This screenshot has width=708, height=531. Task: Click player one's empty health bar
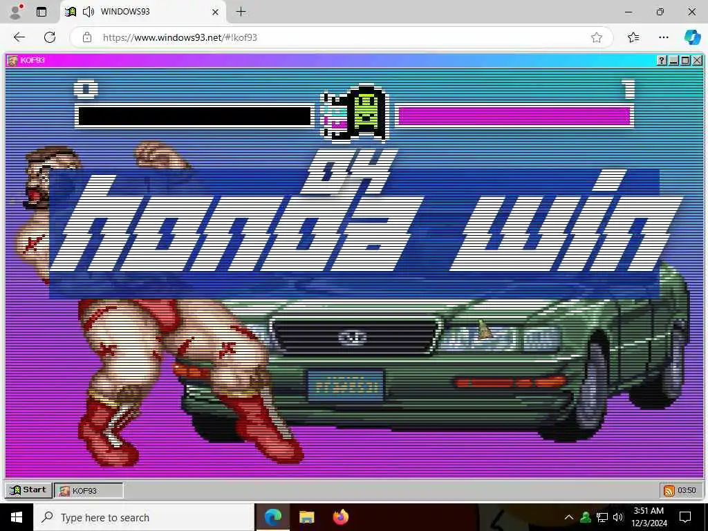(194, 116)
